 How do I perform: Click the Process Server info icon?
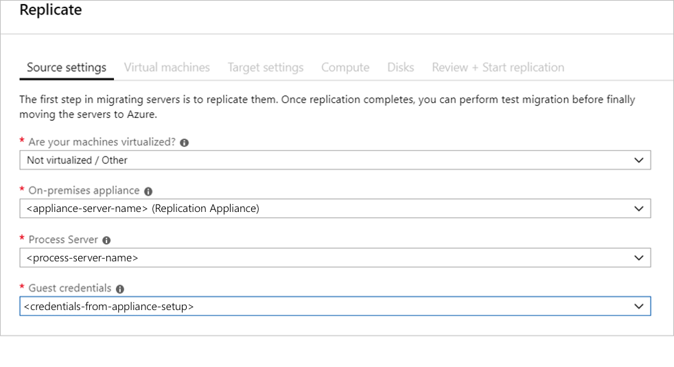106,240
